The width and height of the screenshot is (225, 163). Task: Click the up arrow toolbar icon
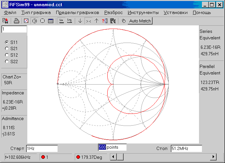coord(97,21)
